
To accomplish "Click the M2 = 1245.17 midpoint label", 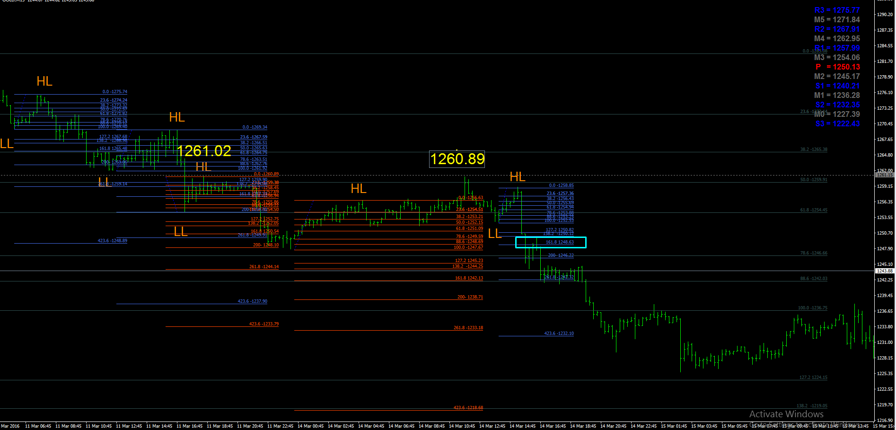I will pyautogui.click(x=837, y=77).
